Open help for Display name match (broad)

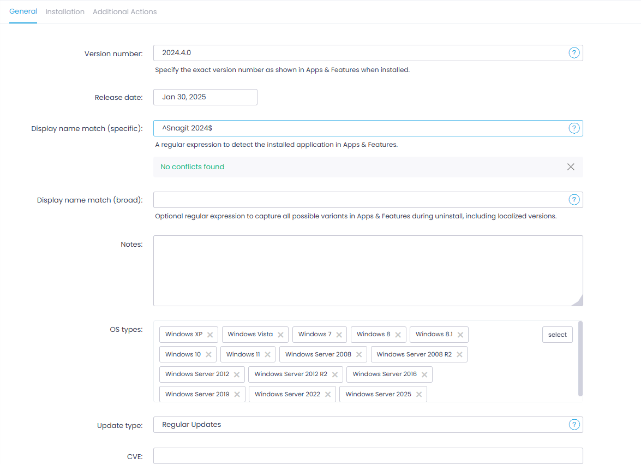point(574,200)
